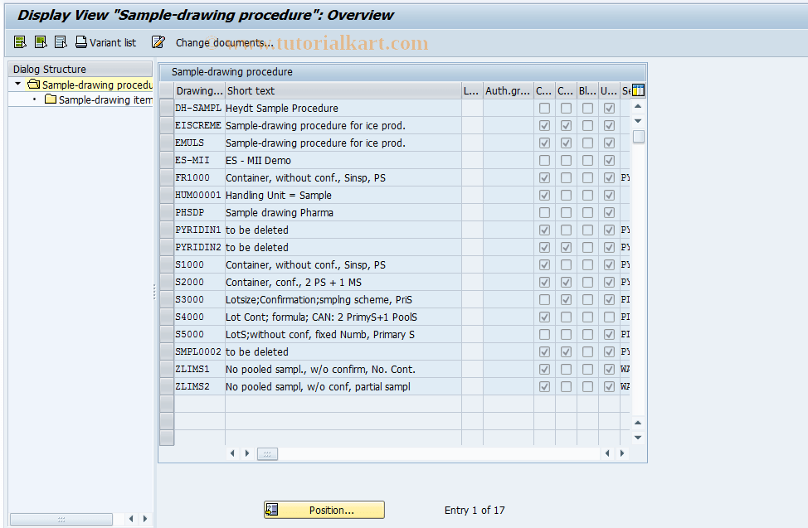
Task: Click the folder icon beside Sample-drawing item
Action: click(x=50, y=99)
